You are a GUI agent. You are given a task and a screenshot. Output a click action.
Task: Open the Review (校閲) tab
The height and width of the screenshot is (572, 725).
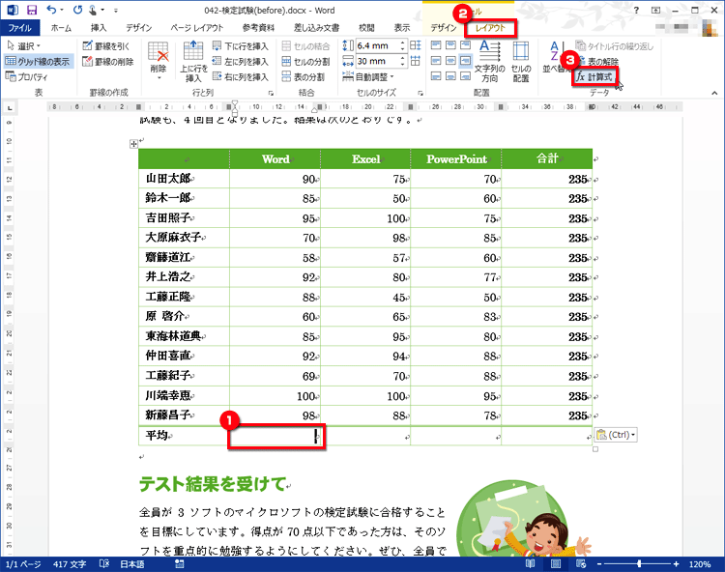pyautogui.click(x=366, y=28)
